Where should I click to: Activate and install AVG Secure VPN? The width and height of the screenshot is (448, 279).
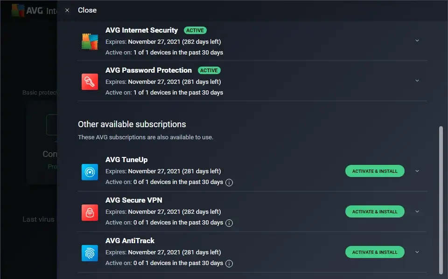[x=375, y=211]
